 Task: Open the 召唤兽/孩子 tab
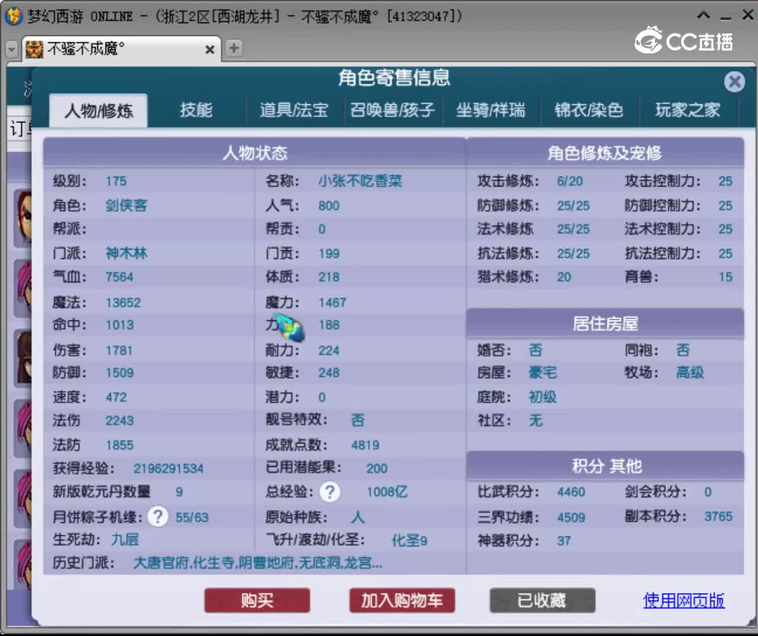tap(392, 110)
